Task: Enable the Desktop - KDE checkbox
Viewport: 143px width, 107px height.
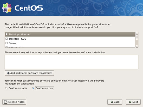Action: point(6,39)
